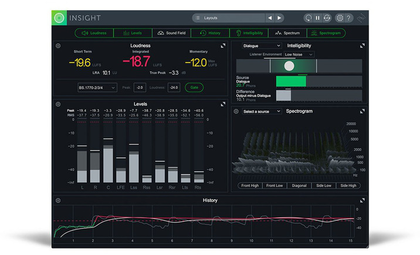This screenshot has width=420, height=255.
Task: Pause the metering
Action: 317,18
